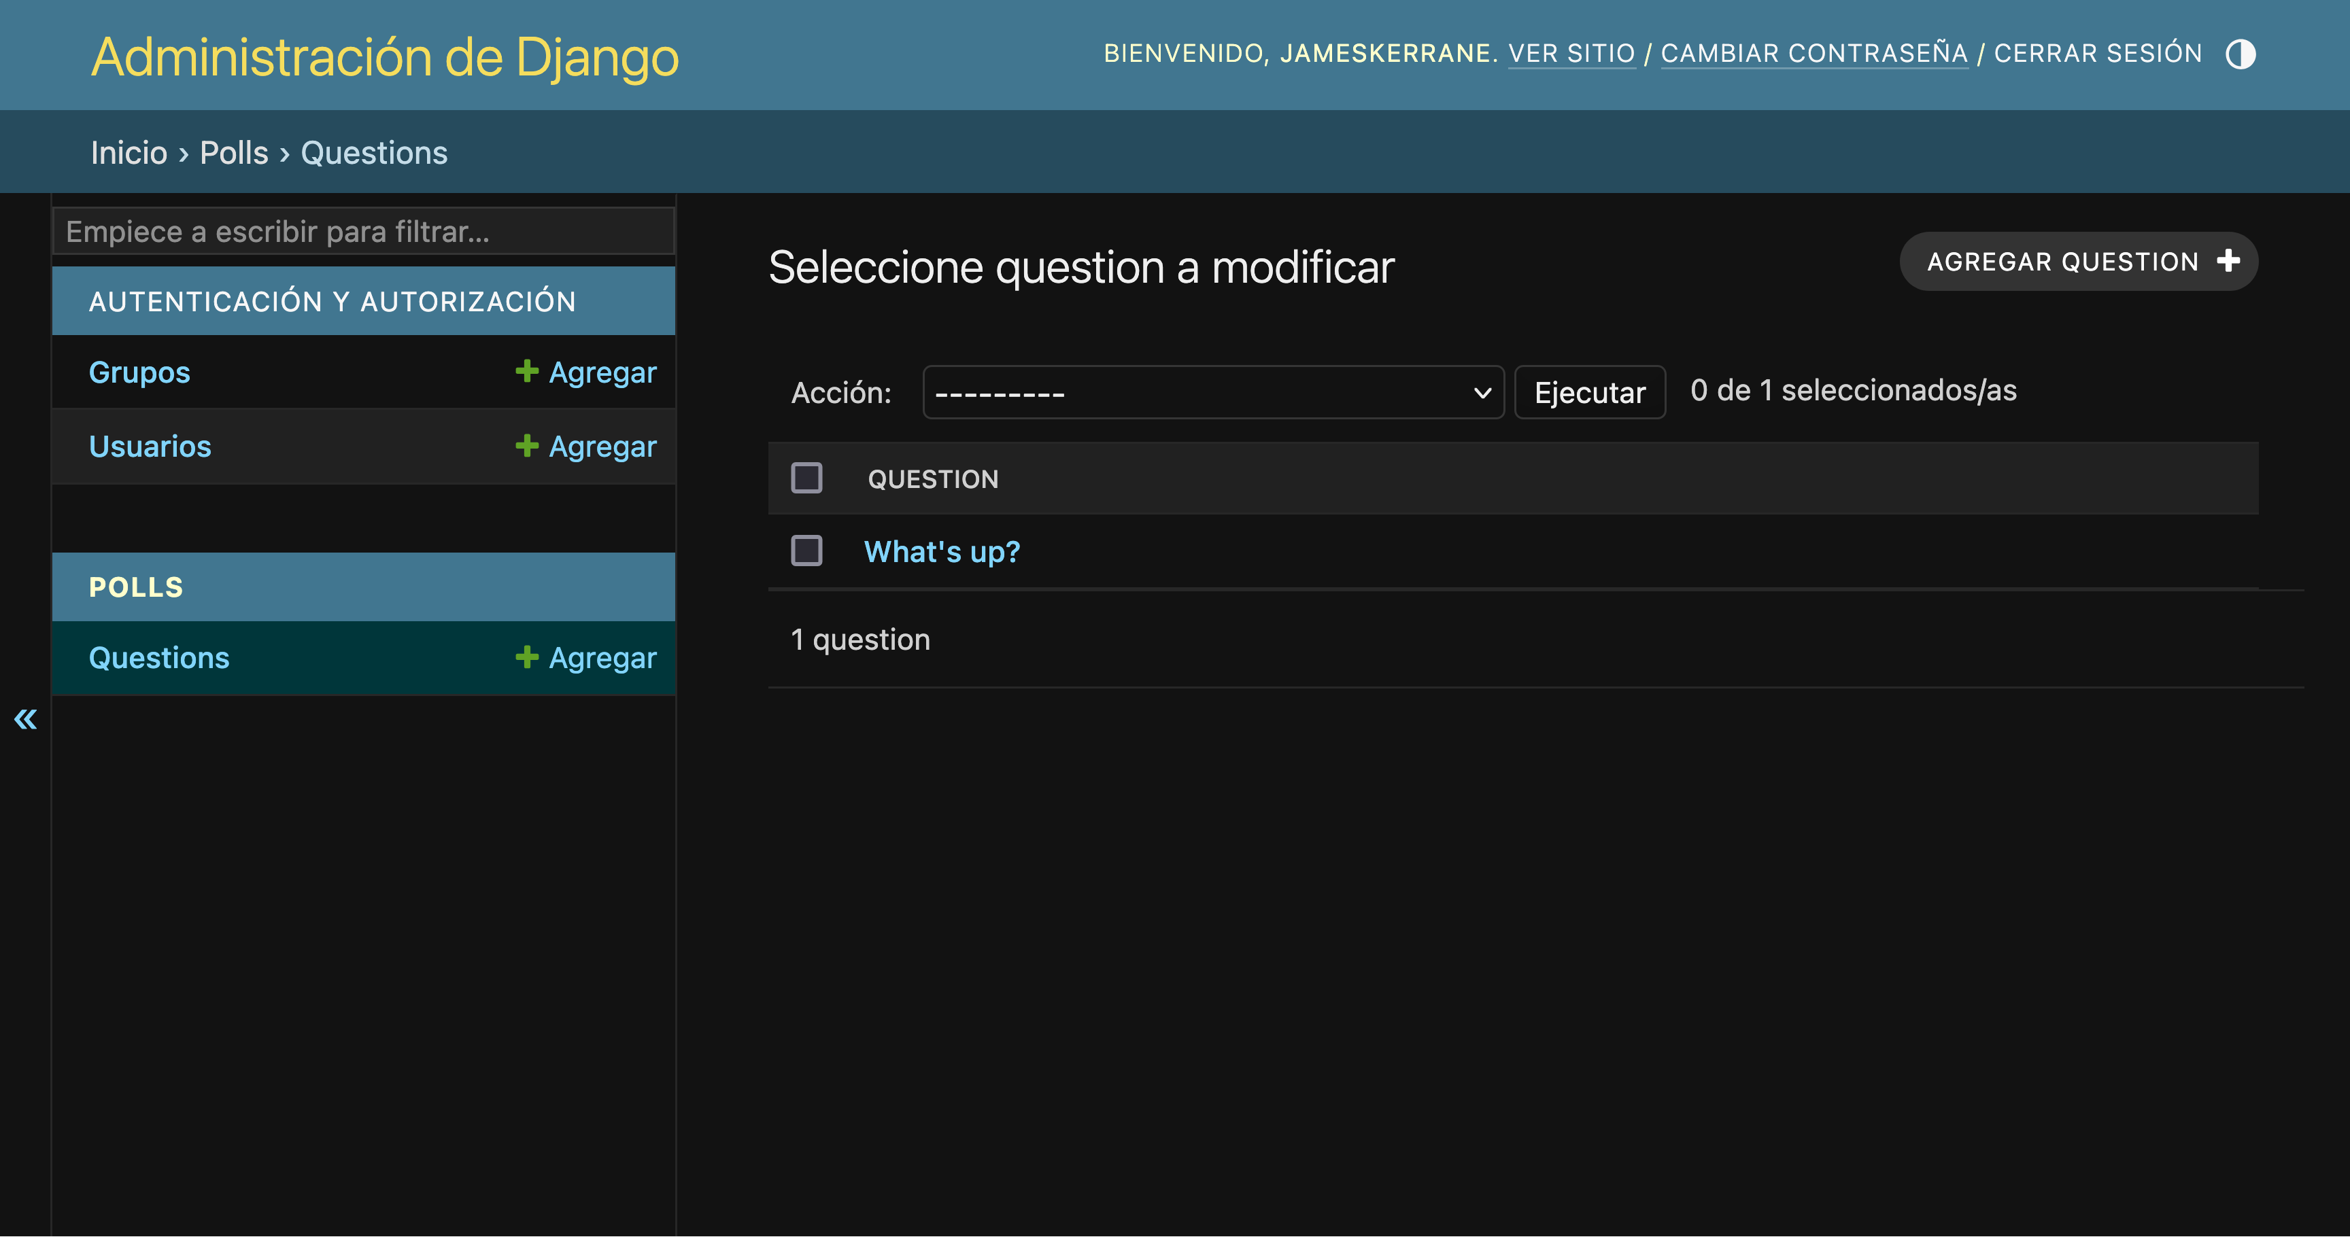Check the select-all checkbox in Question header
Screen dimensions: 2350x1237
tap(806, 478)
